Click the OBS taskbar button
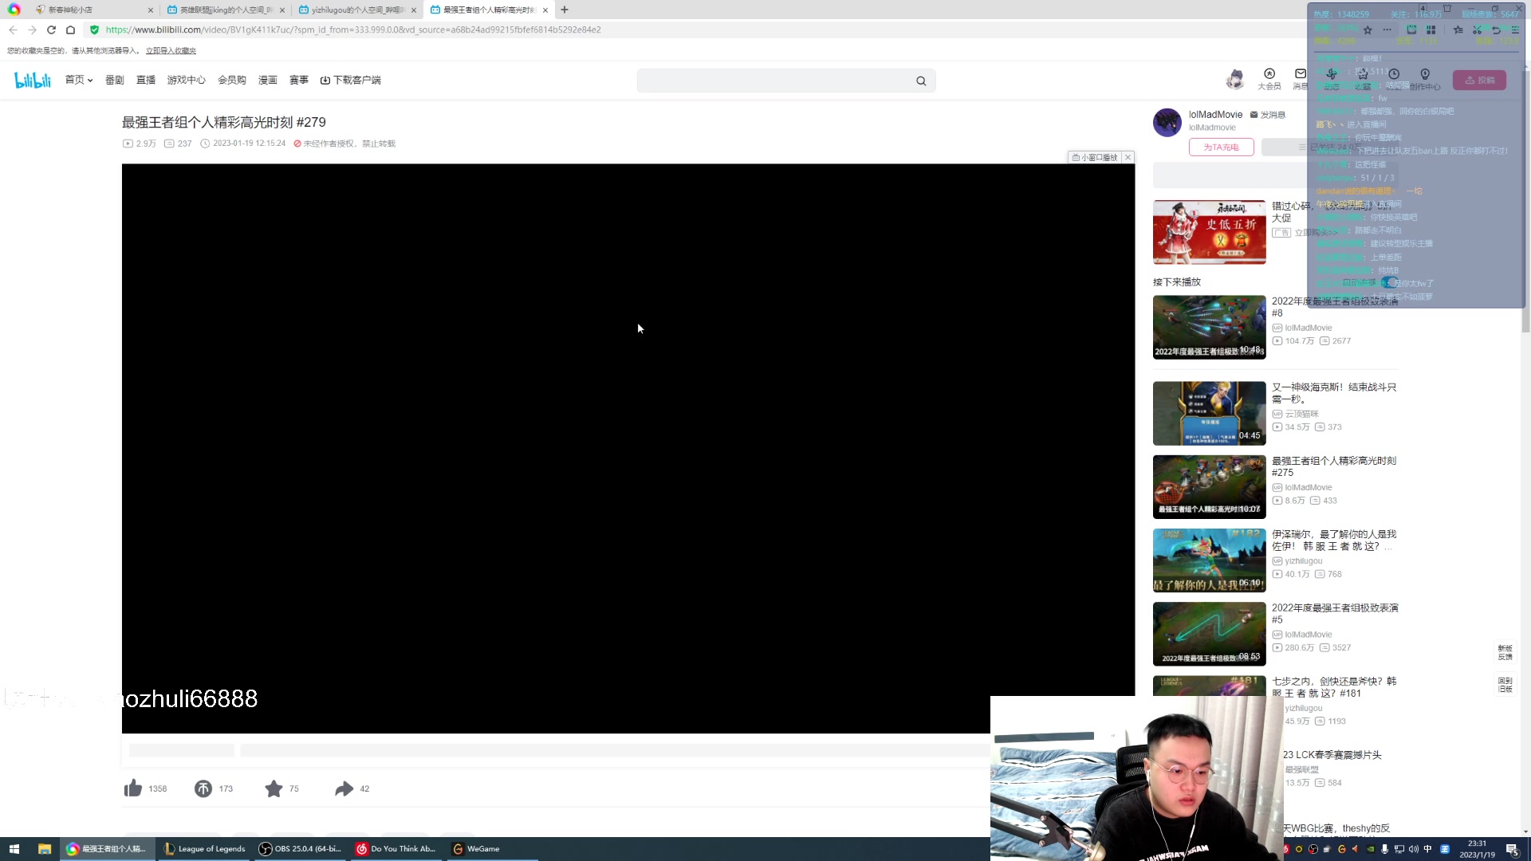This screenshot has height=861, width=1531. (x=301, y=848)
